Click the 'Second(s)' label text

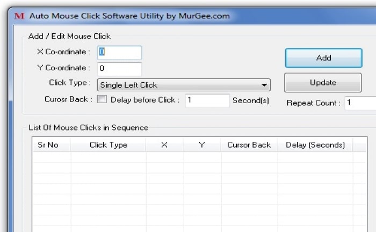[x=251, y=100]
